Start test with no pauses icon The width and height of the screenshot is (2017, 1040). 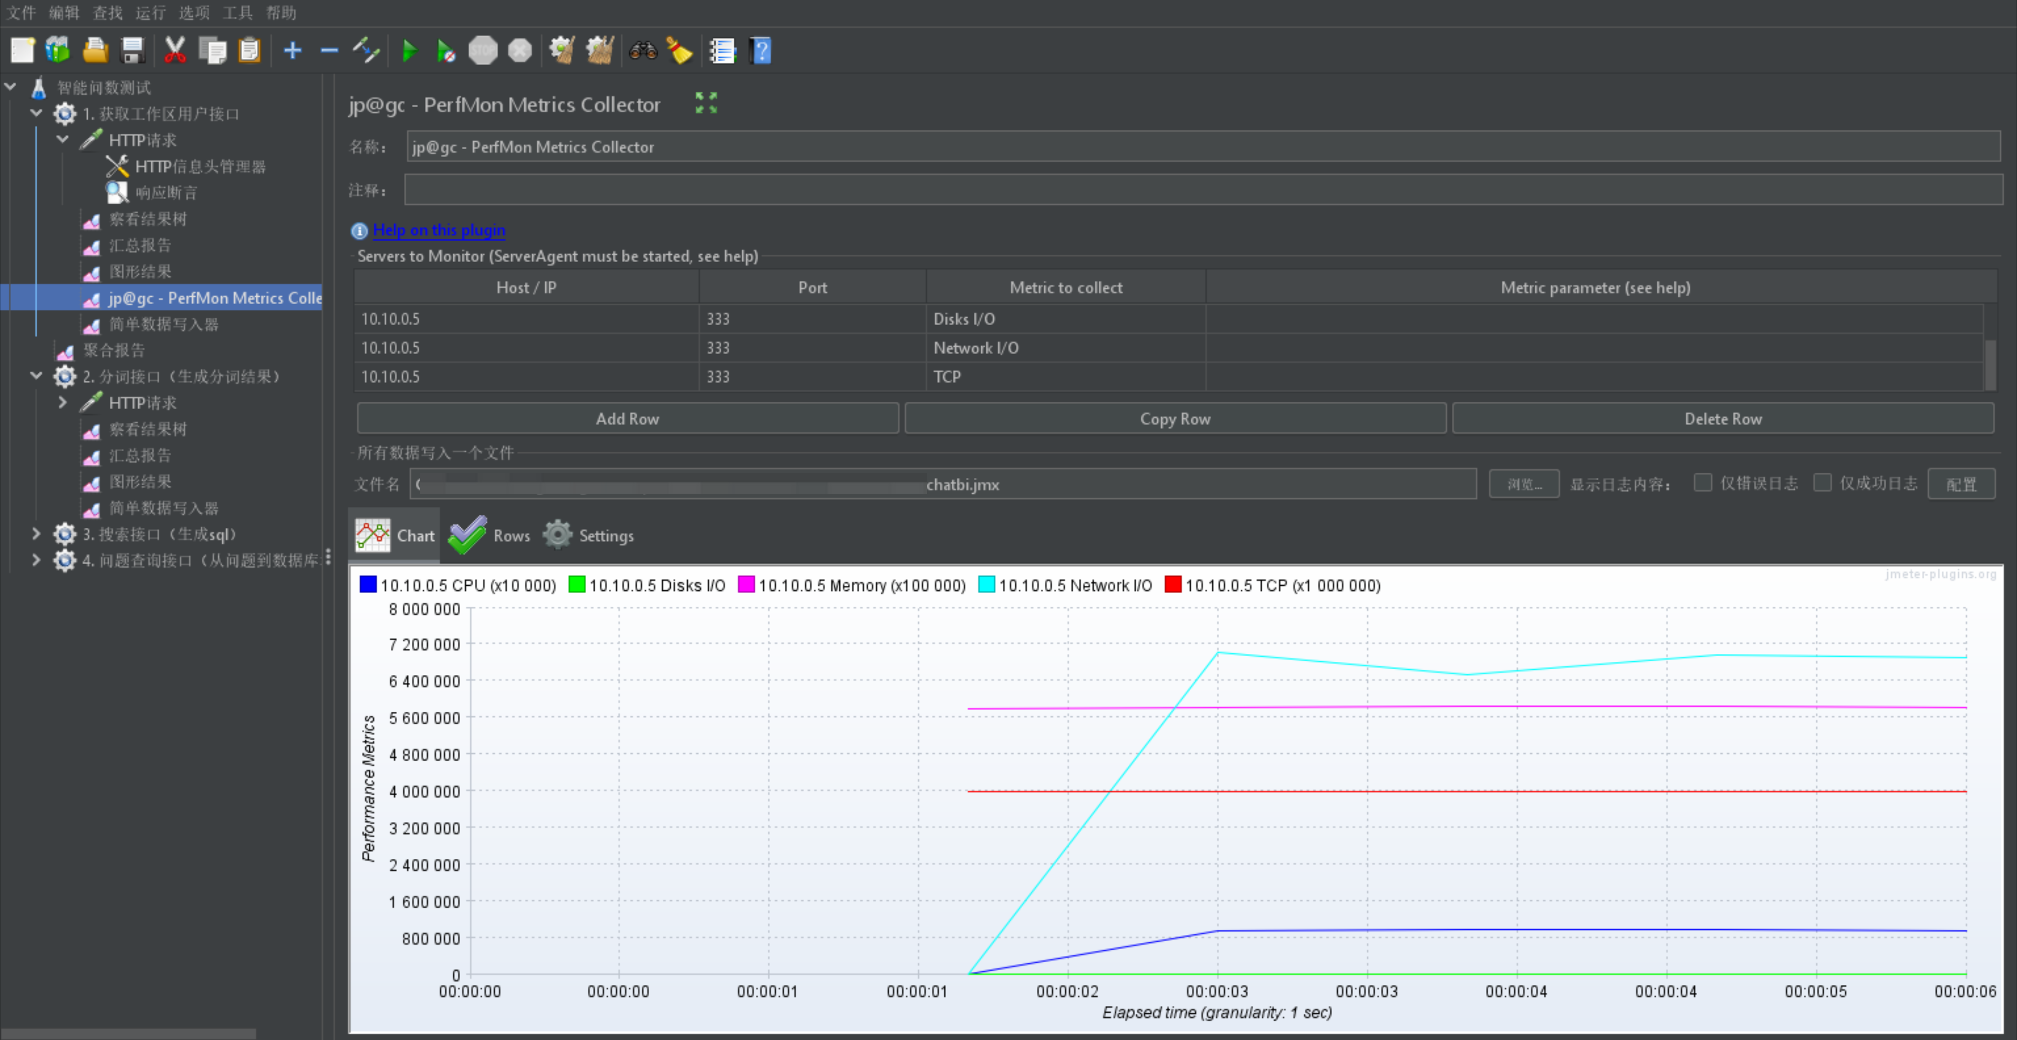coord(445,51)
